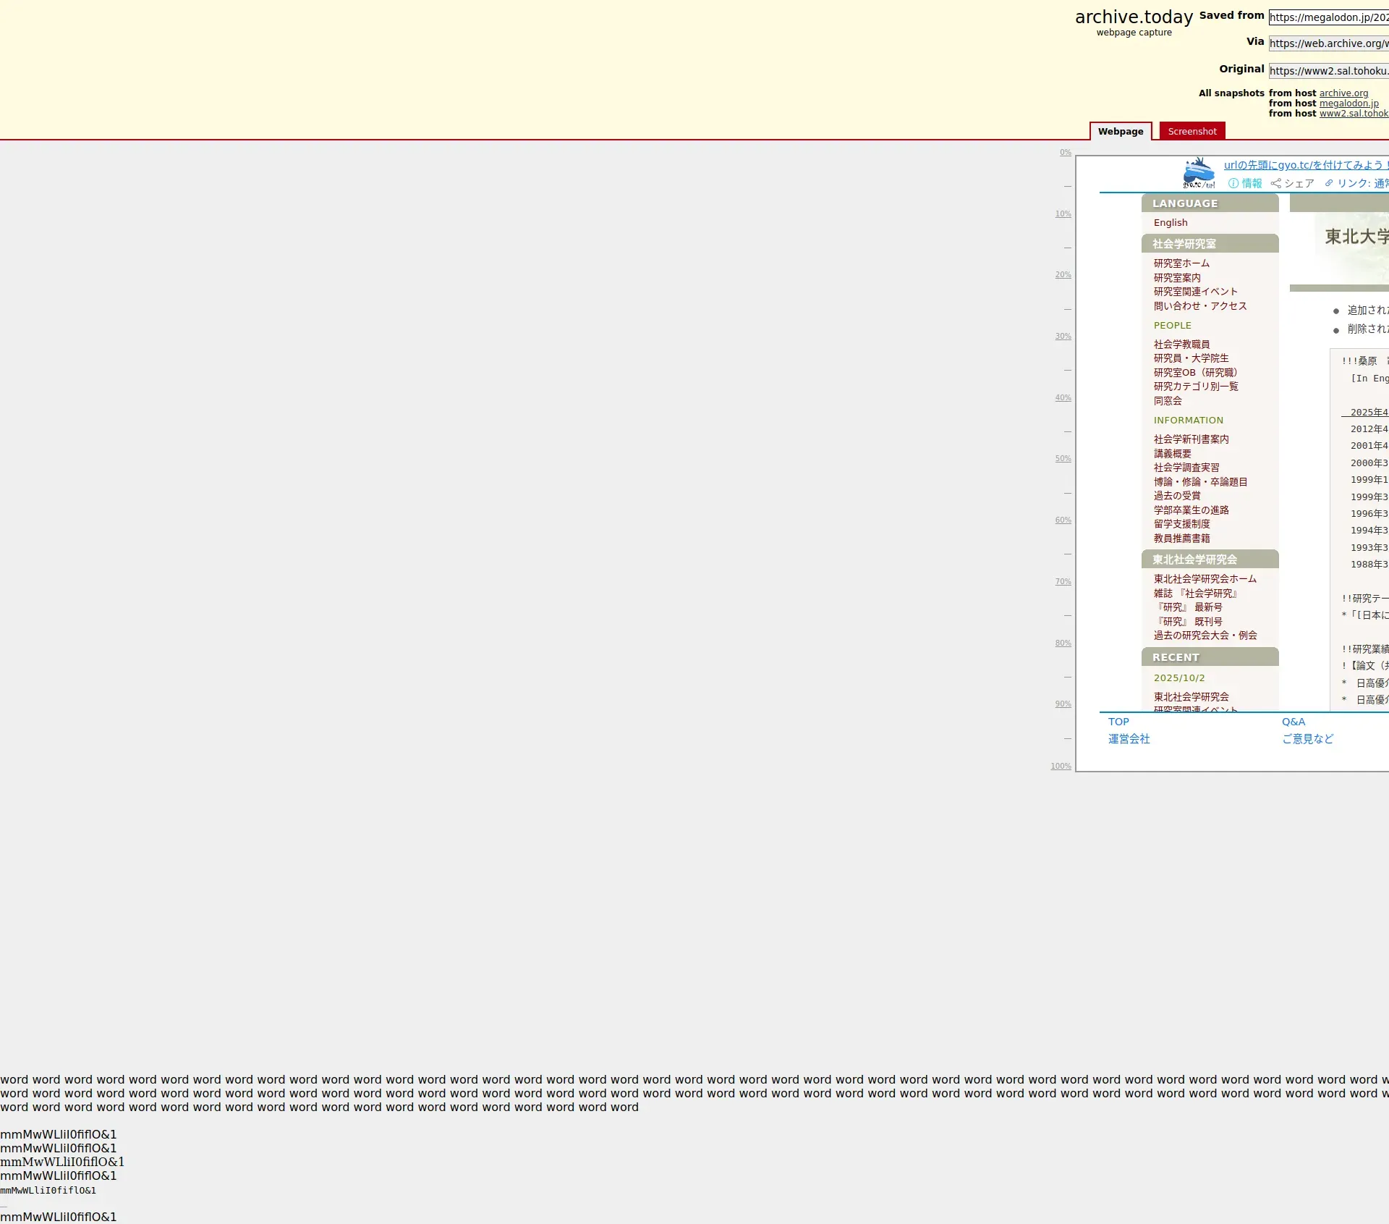This screenshot has width=1389, height=1224.
Task: Open 研究室ホーム in the sidebar
Action: click(1181, 263)
